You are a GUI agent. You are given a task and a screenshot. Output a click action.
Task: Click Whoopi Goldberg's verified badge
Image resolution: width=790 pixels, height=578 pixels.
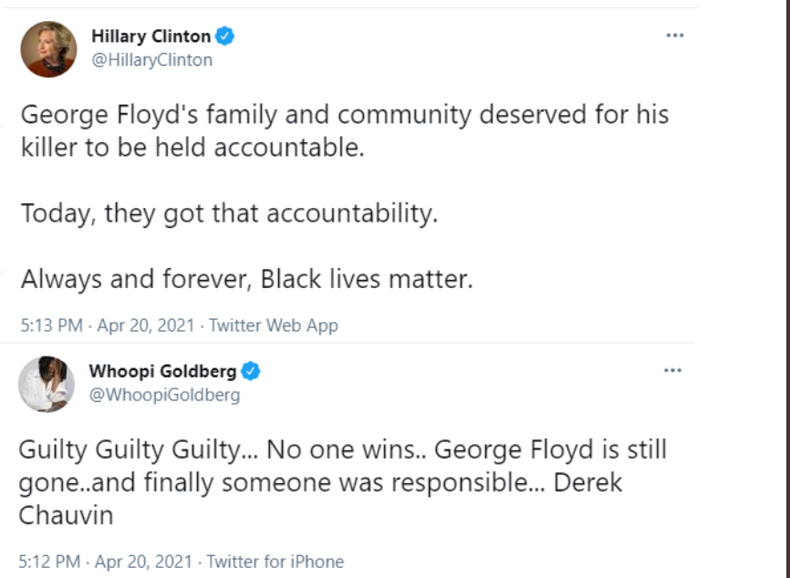click(250, 371)
